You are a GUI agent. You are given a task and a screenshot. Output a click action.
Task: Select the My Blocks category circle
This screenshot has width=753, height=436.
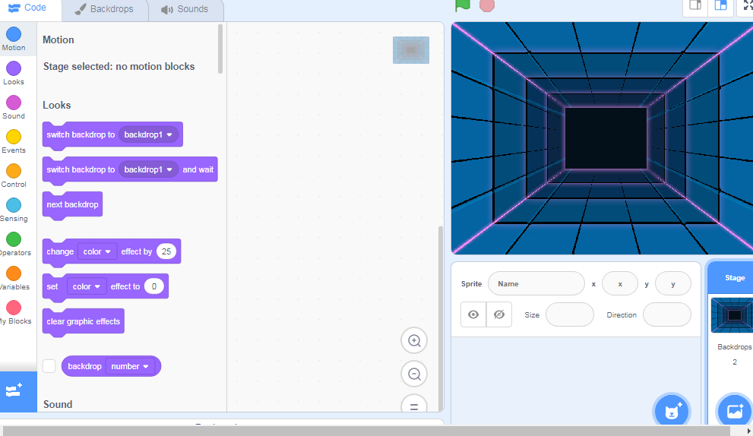(14, 308)
